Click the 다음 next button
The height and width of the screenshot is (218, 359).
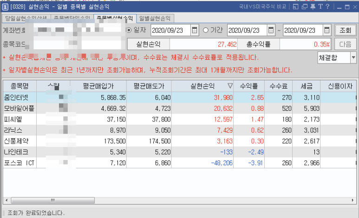[x=345, y=44]
